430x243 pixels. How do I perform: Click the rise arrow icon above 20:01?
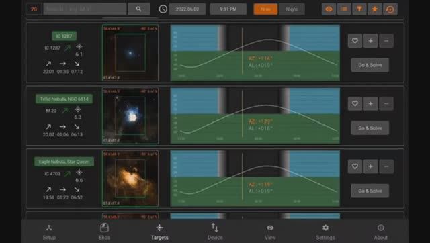[48, 64]
